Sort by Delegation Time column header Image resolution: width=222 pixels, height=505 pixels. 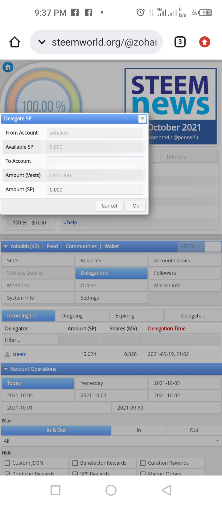pyautogui.click(x=167, y=329)
